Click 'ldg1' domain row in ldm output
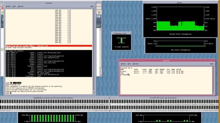Viewport: 220px width, 123px height. pyautogui.click(x=152, y=73)
